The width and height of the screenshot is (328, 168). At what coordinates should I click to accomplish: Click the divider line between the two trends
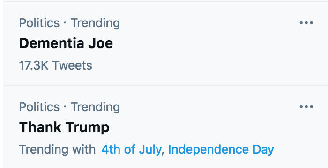pyautogui.click(x=166, y=85)
